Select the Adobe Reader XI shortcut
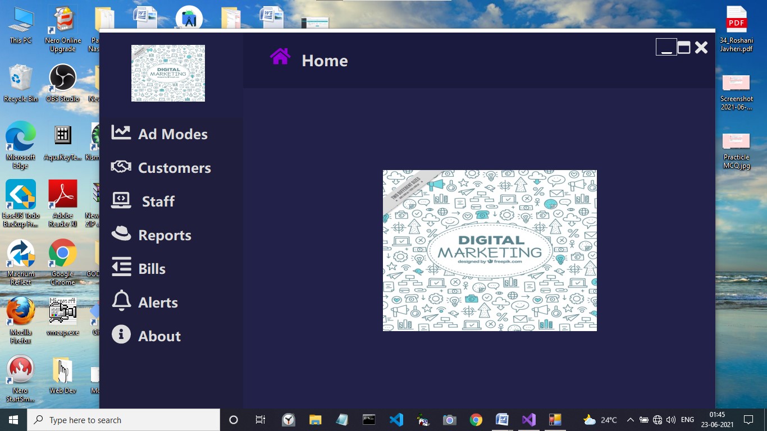767x431 pixels. click(62, 203)
